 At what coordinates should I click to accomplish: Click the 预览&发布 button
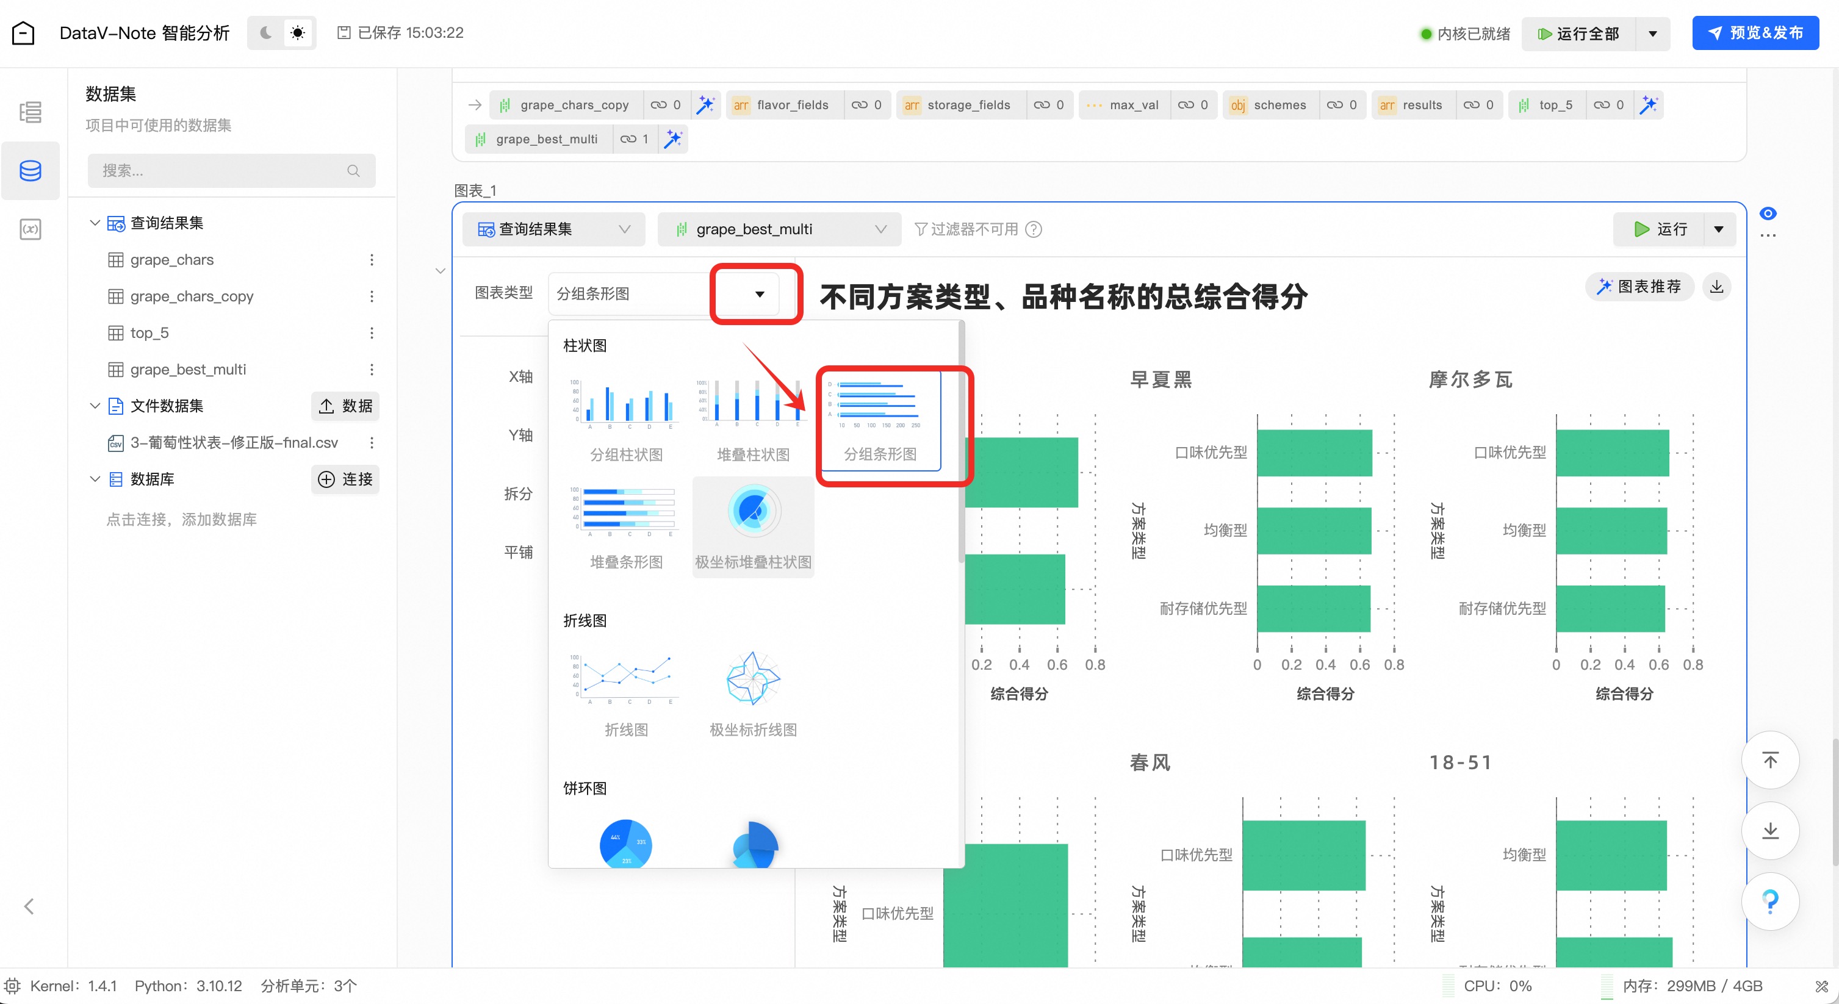[1755, 33]
